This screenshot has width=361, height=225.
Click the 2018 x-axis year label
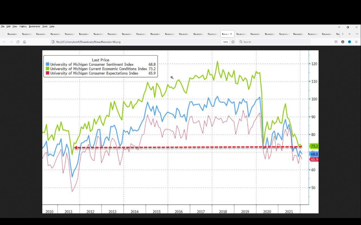tap(223, 212)
